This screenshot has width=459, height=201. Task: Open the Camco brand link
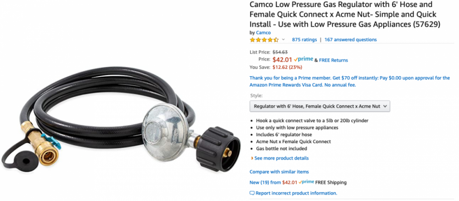pyautogui.click(x=263, y=33)
